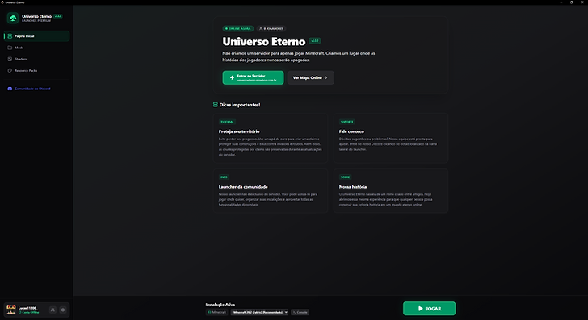This screenshot has height=320, width=588.
Task: Click the image icon beside Shaders
Action: tap(10, 59)
